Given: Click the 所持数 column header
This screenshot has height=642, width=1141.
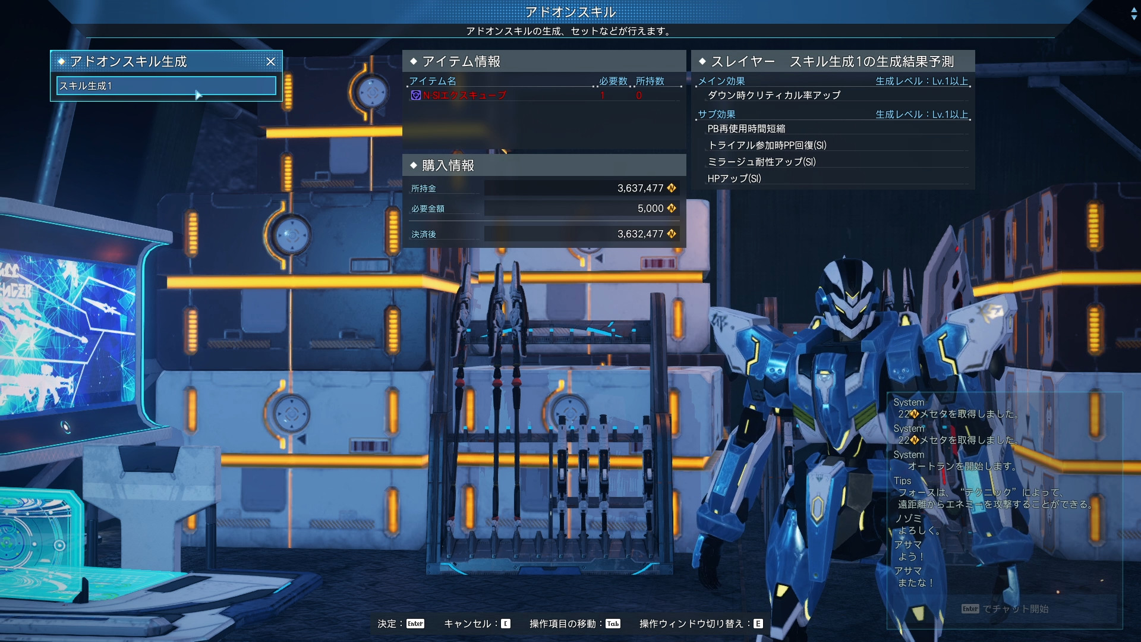Looking at the screenshot, I should pos(650,81).
